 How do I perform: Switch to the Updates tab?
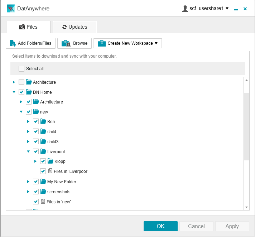point(74,27)
